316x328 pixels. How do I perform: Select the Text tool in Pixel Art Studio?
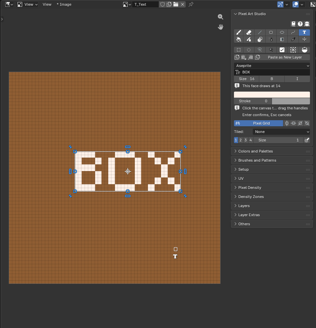[304, 32]
